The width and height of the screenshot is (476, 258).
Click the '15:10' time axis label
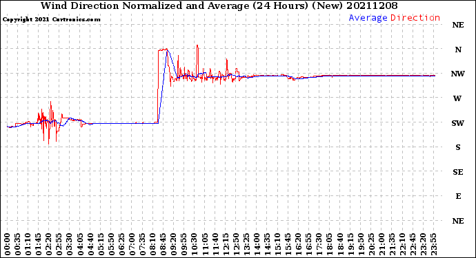tap(277, 244)
